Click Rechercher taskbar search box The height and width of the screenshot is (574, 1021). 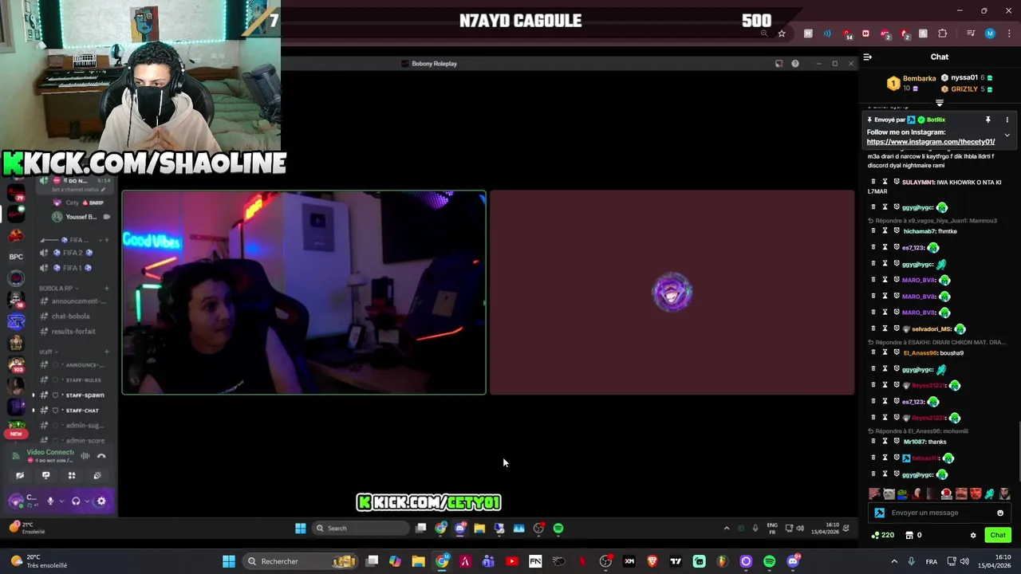click(x=300, y=561)
